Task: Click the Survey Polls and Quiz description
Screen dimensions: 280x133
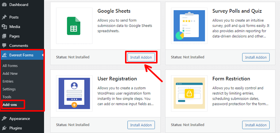Action: [241, 28]
